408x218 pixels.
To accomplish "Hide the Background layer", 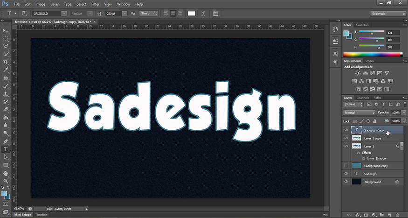I will point(346,182).
